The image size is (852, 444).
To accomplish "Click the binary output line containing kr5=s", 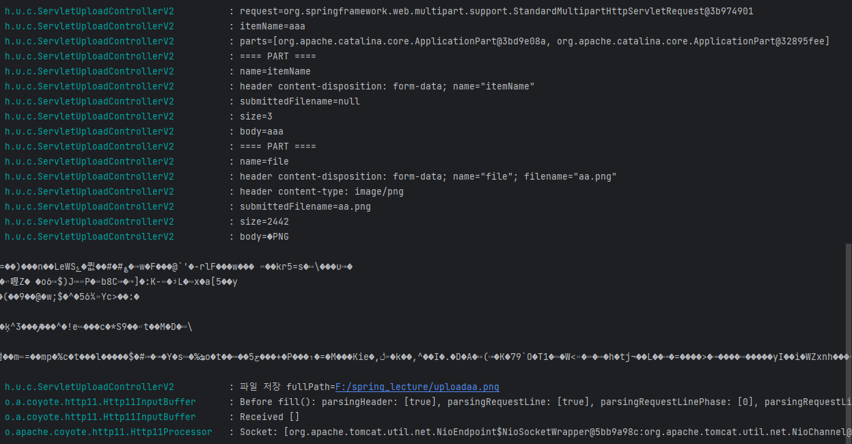I will [x=176, y=266].
